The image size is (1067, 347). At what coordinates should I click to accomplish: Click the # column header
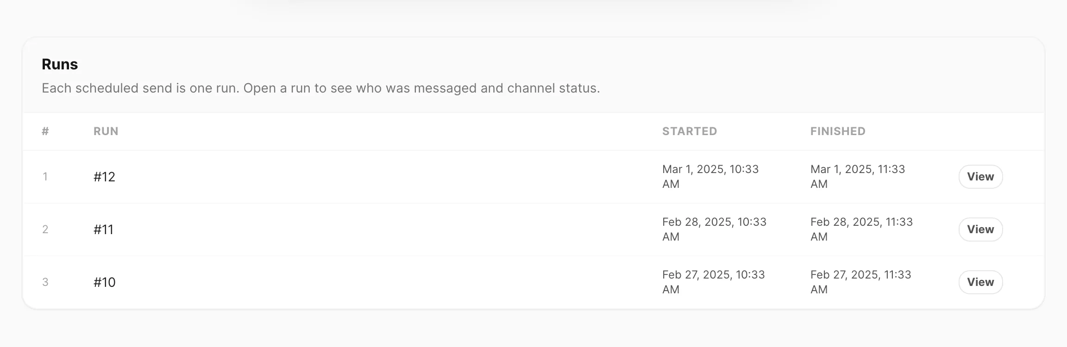pos(45,131)
